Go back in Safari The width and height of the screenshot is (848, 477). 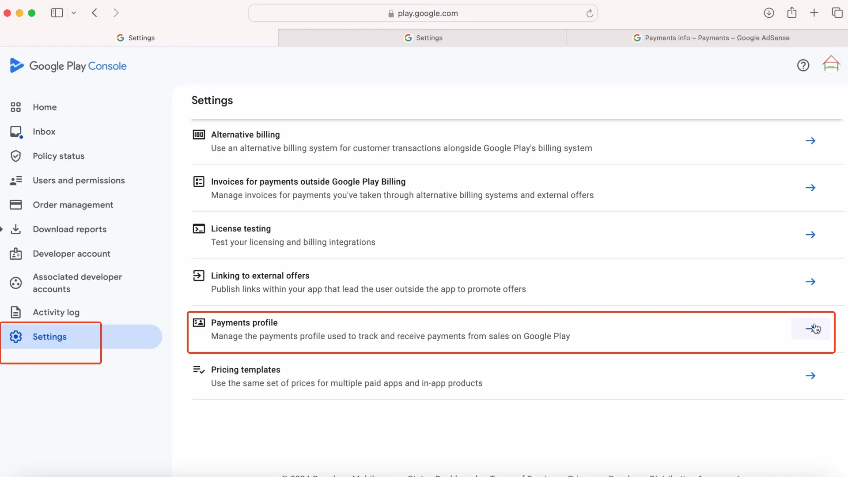(x=95, y=13)
